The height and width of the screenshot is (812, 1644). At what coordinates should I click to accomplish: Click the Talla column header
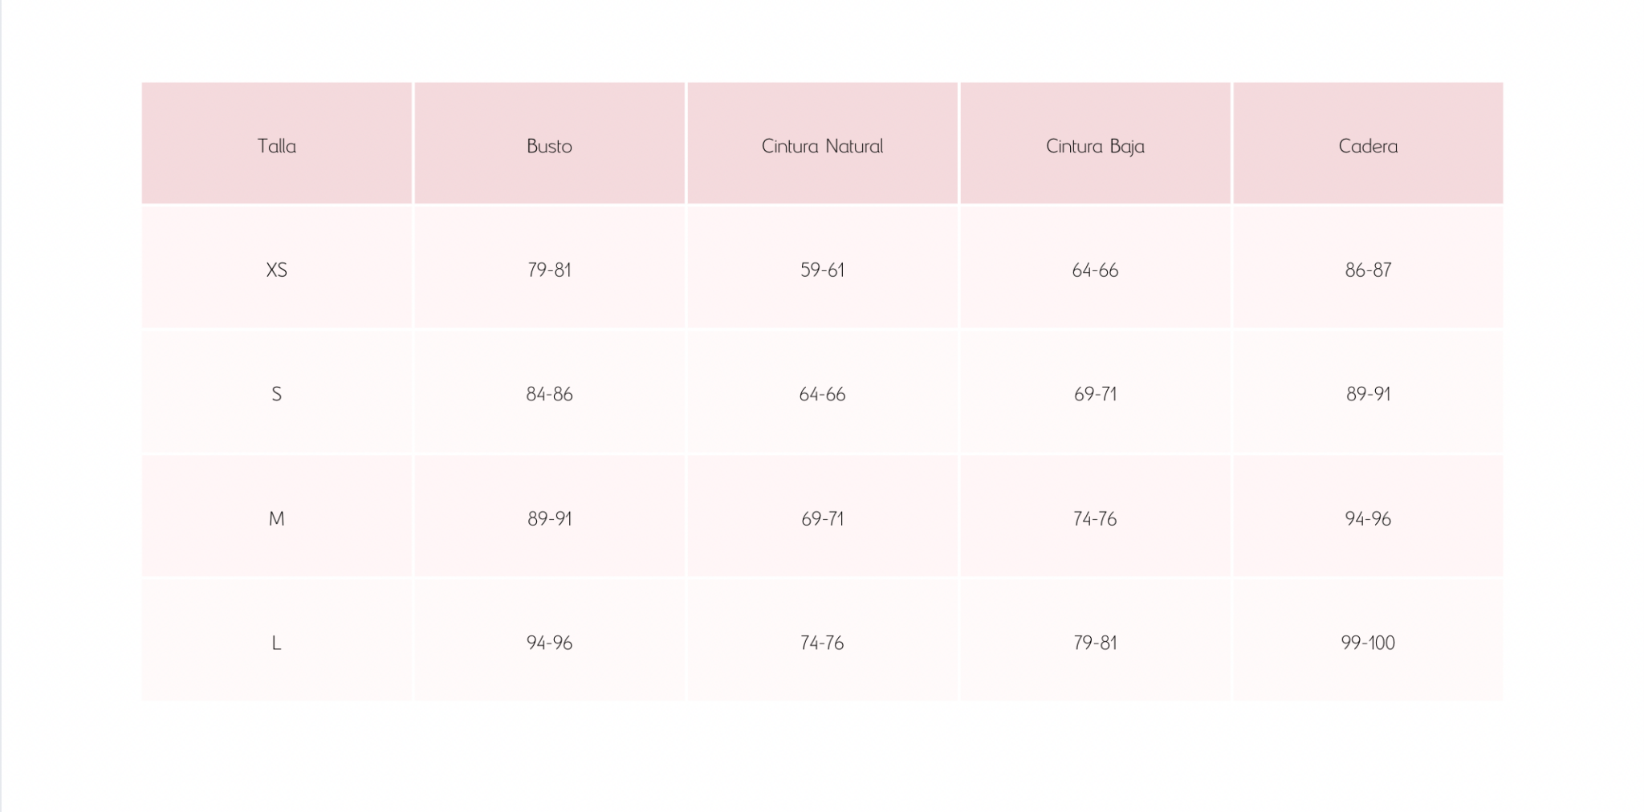click(x=276, y=146)
